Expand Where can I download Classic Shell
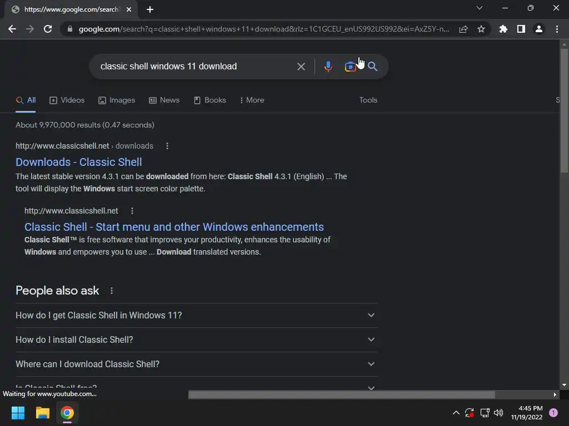569x426 pixels. click(197, 364)
